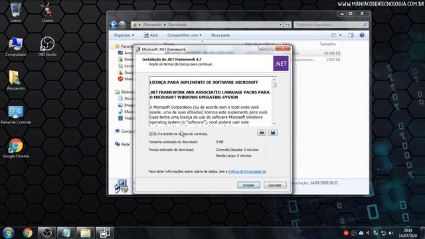The image size is (425, 239).
Task: Open the Política de Privacidade link
Action: 247,171
